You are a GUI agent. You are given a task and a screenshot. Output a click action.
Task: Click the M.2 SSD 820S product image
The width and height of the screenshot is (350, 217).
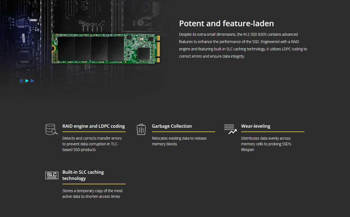coord(106,48)
